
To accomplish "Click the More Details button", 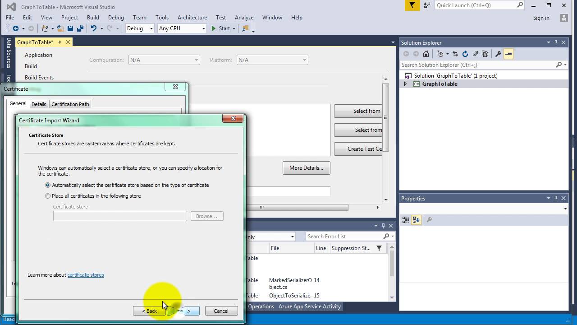I will point(307,168).
